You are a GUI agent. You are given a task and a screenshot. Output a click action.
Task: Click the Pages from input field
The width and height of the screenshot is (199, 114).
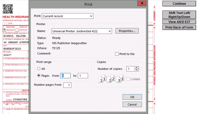[65, 76]
